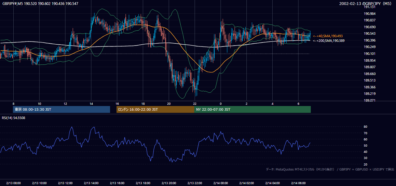Click the ロンドン 16:00-22:00 JST session bar
Image resolution: width=396 pixels, height=186 pixels.
(x=155, y=109)
